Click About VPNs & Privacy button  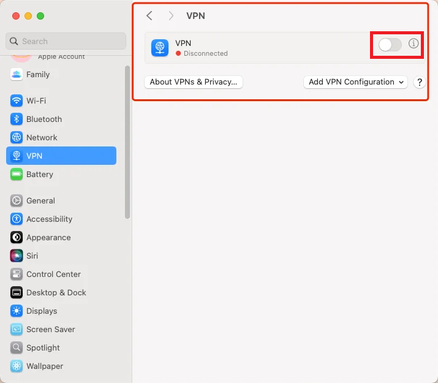194,82
